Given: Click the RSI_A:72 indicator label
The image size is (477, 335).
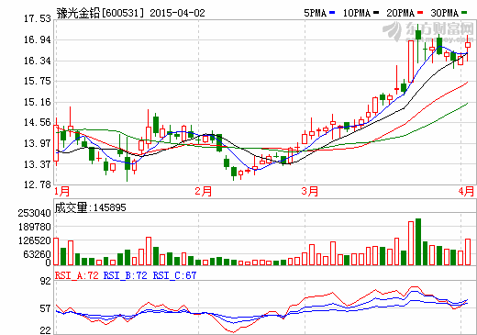Looking at the screenshot, I should click(77, 275).
